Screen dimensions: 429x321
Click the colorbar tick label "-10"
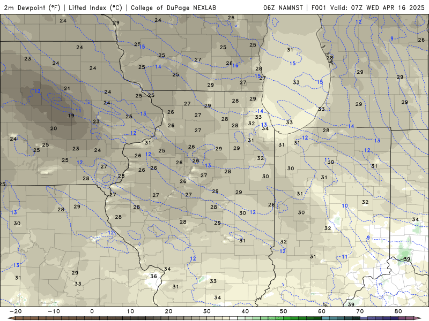(x=54, y=311)
